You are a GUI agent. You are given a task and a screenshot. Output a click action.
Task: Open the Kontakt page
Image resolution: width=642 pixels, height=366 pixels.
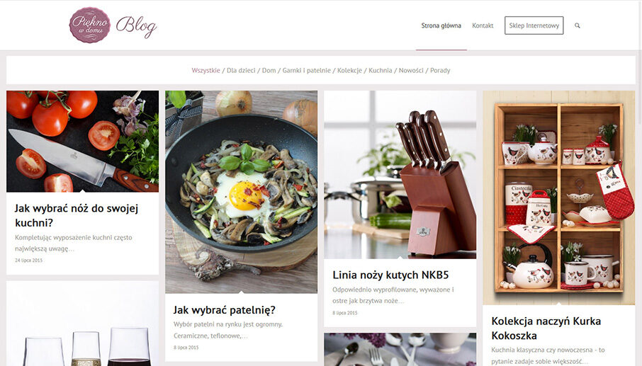pyautogui.click(x=483, y=25)
